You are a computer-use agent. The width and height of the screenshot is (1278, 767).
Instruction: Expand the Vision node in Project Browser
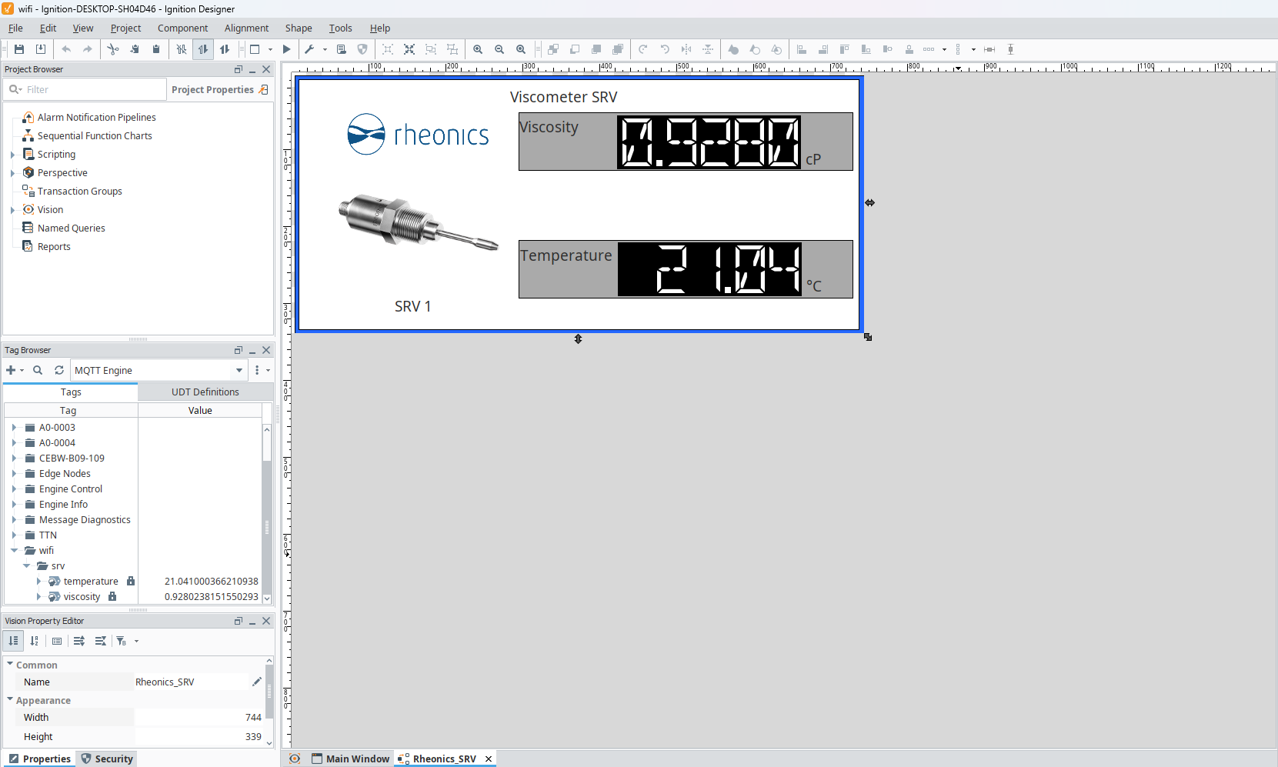[x=12, y=210]
